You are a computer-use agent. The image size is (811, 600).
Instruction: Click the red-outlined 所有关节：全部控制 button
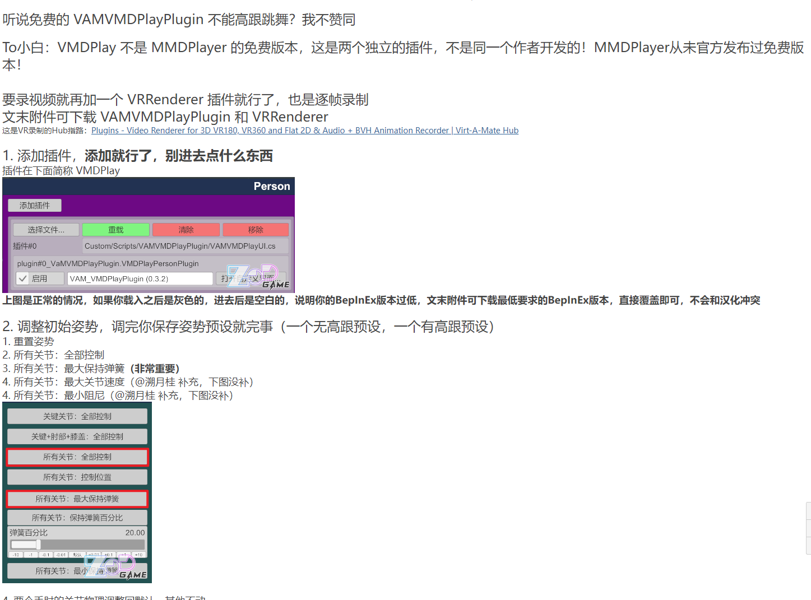point(77,457)
